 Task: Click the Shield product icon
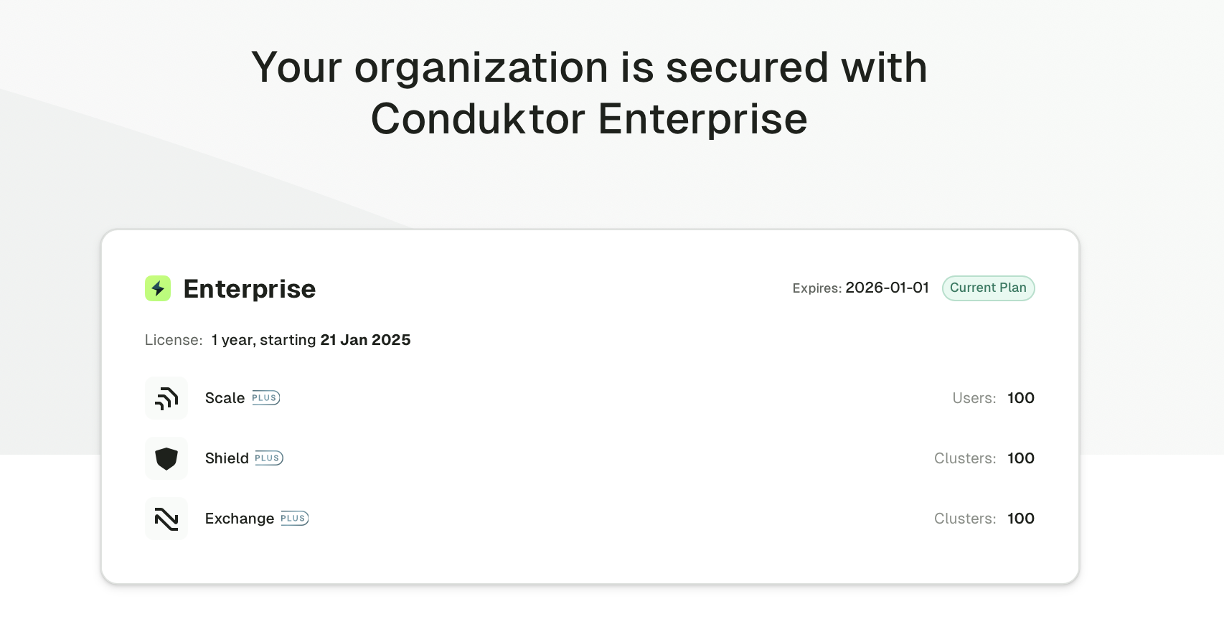pos(166,458)
